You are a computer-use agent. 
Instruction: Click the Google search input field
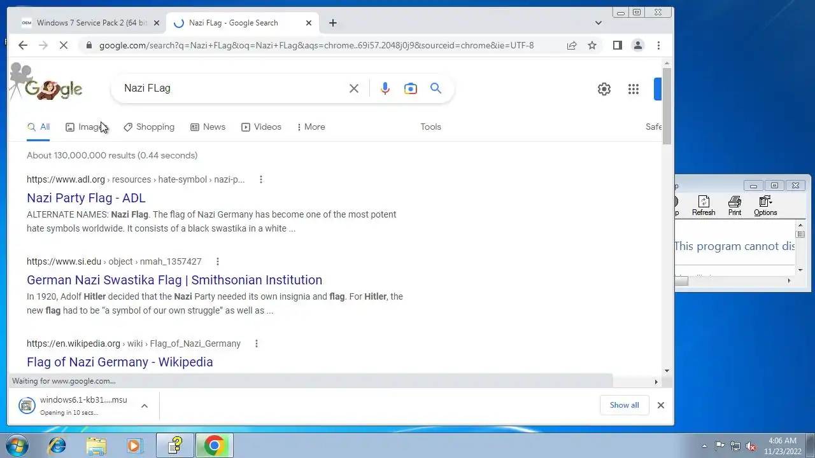tap(232, 88)
